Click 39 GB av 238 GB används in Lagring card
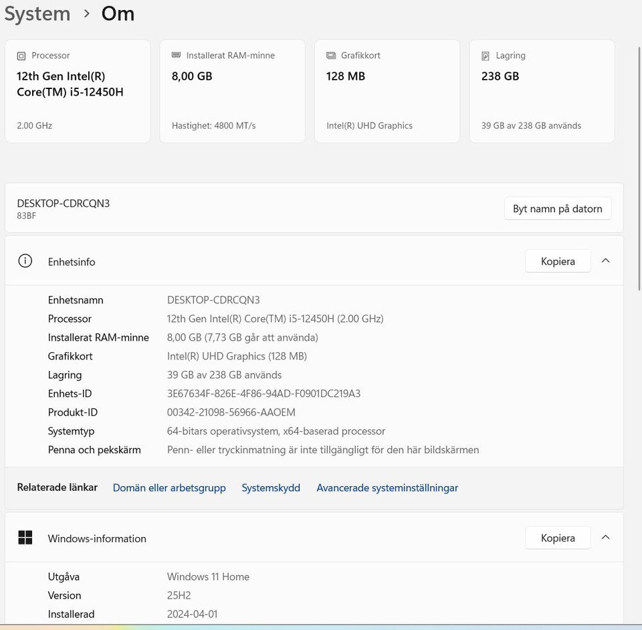 coord(531,125)
